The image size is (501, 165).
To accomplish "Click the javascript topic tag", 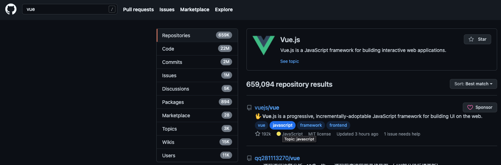I will point(283,125).
